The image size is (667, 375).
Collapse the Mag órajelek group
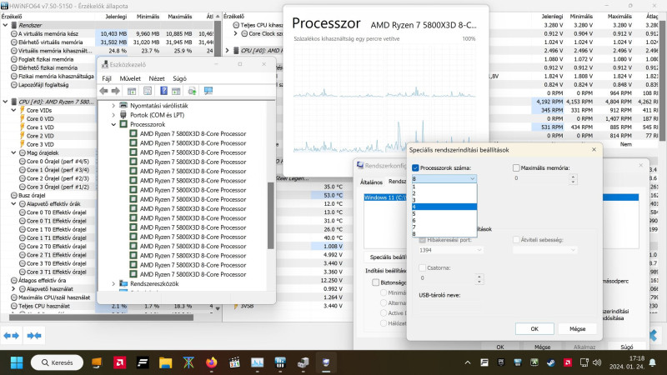point(13,152)
